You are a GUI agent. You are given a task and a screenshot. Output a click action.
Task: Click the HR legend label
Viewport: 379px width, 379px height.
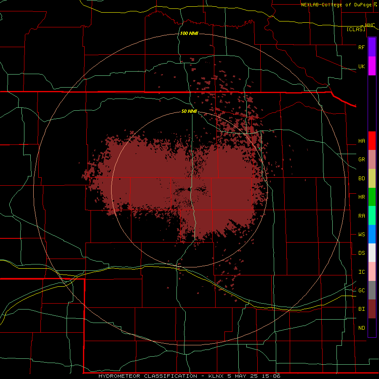tap(361, 197)
